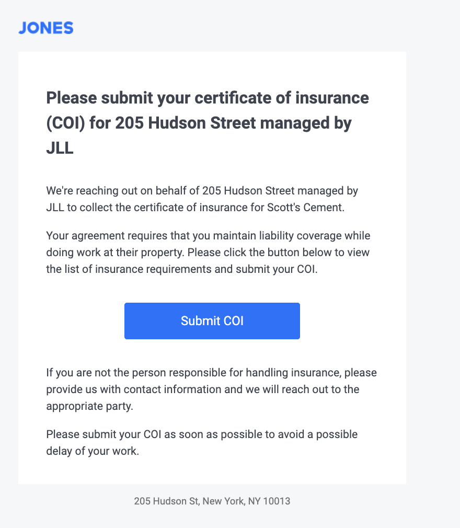
Task: Click the paragraph starting "Your agreement requires"
Action: click(208, 252)
